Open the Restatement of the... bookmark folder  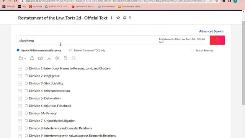[130, 7]
